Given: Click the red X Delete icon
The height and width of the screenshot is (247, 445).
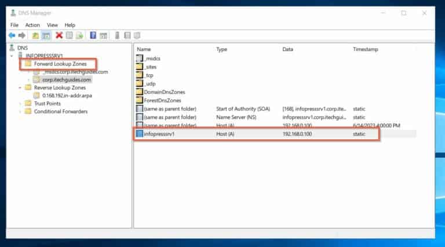Looking at the screenshot, I should tap(59, 35).
